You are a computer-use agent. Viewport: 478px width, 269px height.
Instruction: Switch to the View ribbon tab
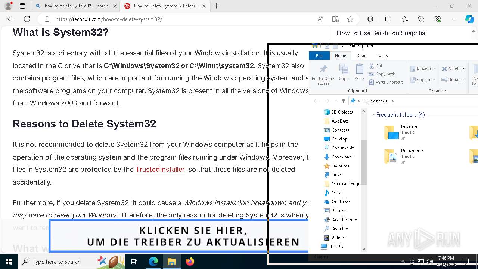pyautogui.click(x=383, y=56)
